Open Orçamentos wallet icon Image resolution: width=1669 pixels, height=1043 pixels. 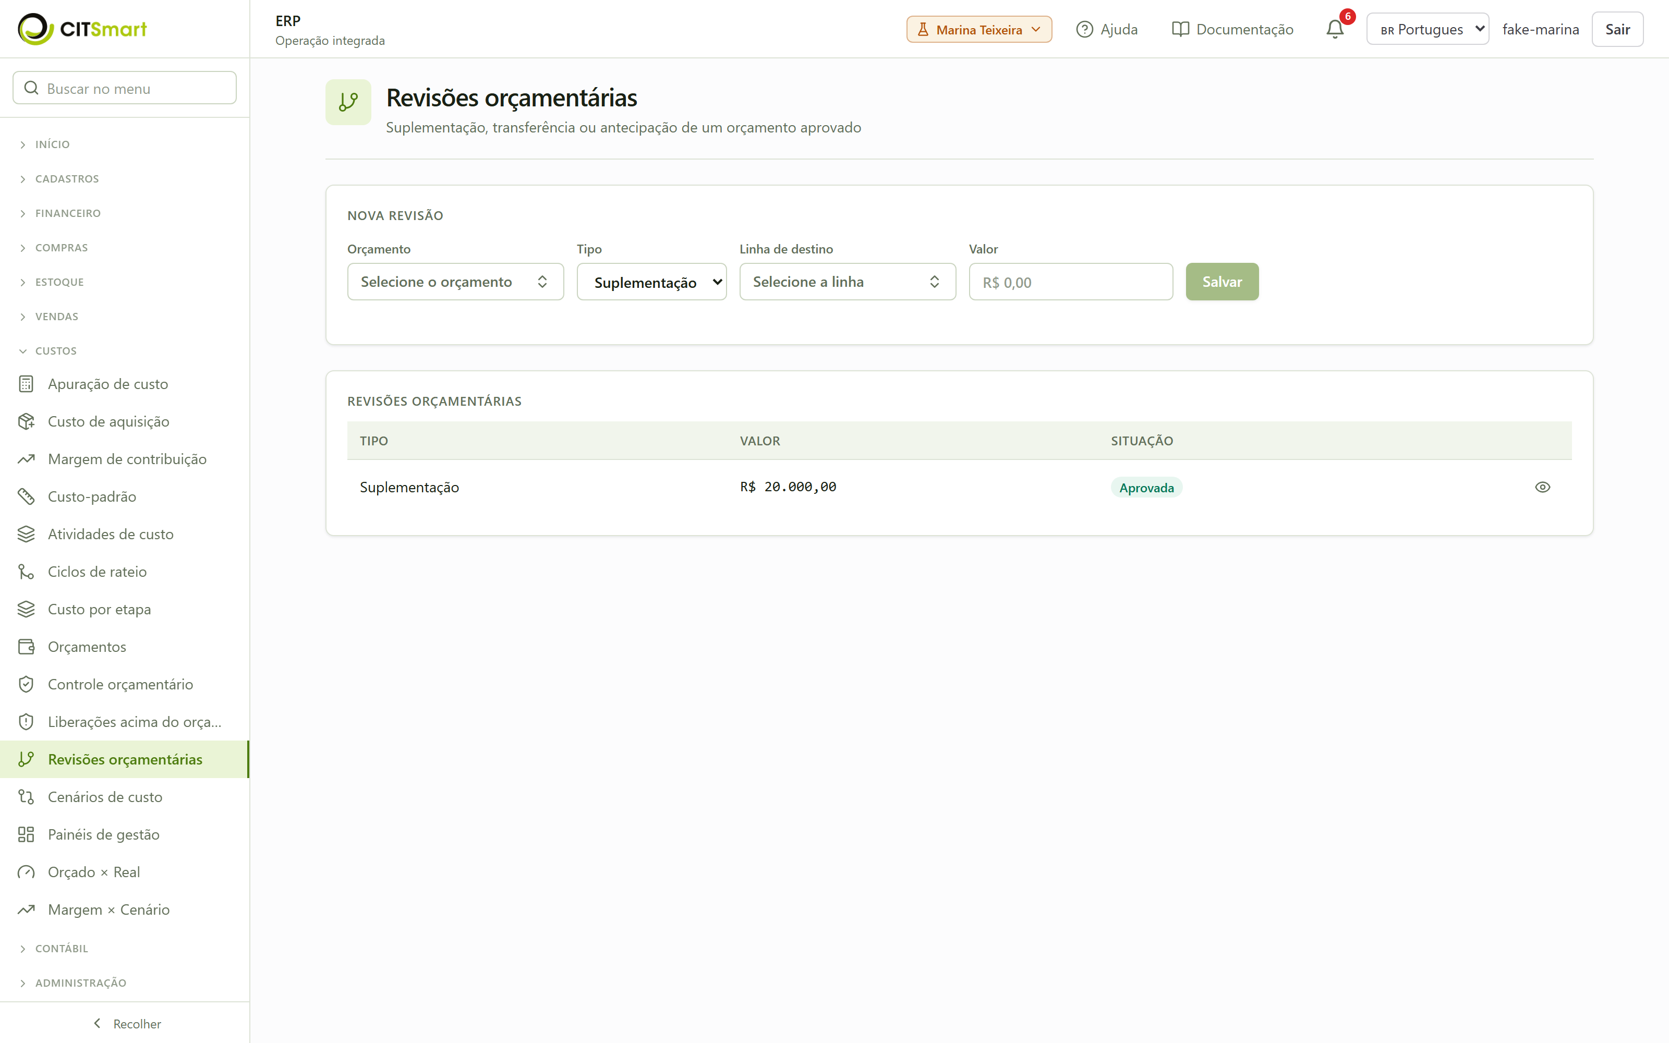coord(26,646)
